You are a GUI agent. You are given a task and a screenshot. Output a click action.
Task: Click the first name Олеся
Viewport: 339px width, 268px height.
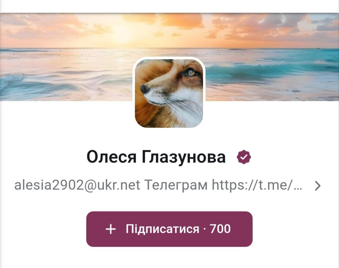click(111, 157)
